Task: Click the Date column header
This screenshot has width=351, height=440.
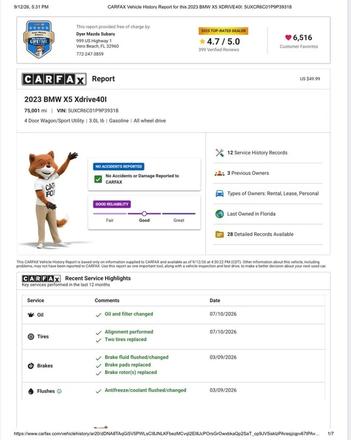Action: tap(215, 301)
